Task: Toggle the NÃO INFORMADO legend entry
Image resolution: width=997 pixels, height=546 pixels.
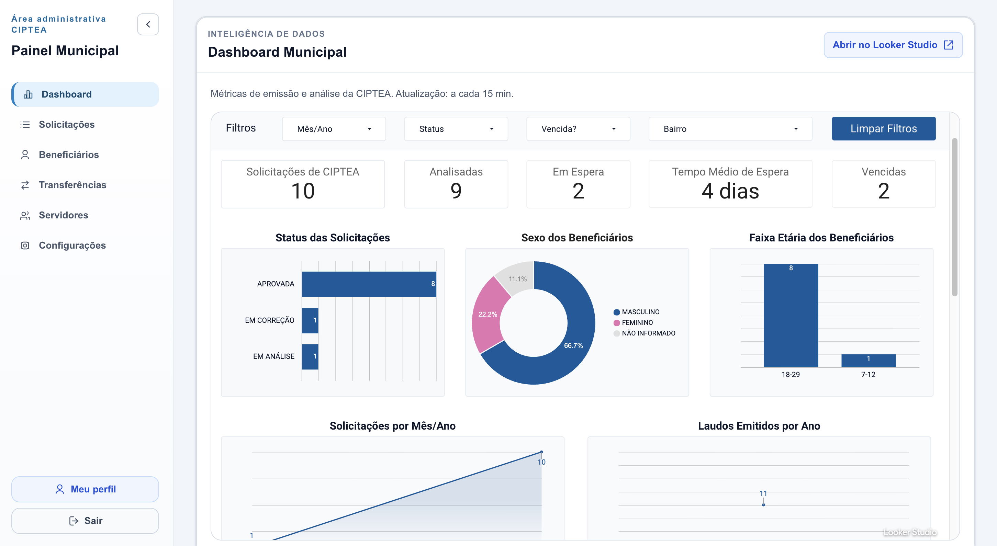Action: click(x=648, y=333)
